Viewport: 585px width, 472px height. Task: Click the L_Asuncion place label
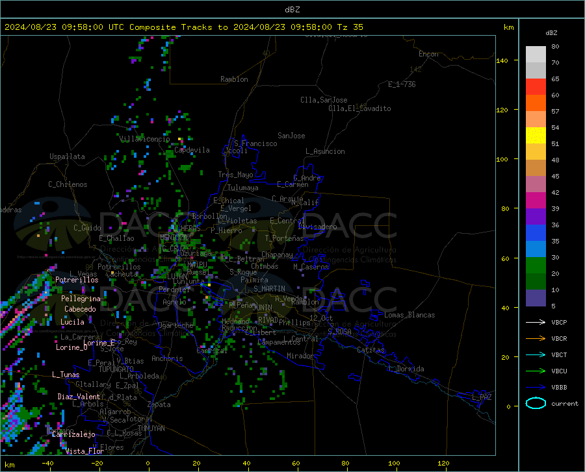(x=325, y=151)
